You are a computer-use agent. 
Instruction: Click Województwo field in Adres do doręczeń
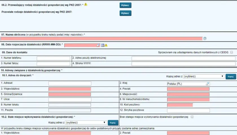click(70, 89)
